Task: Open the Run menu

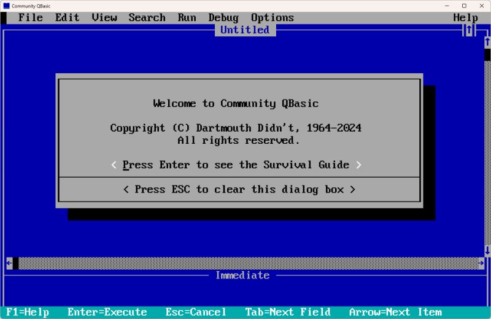Action: pyautogui.click(x=187, y=18)
